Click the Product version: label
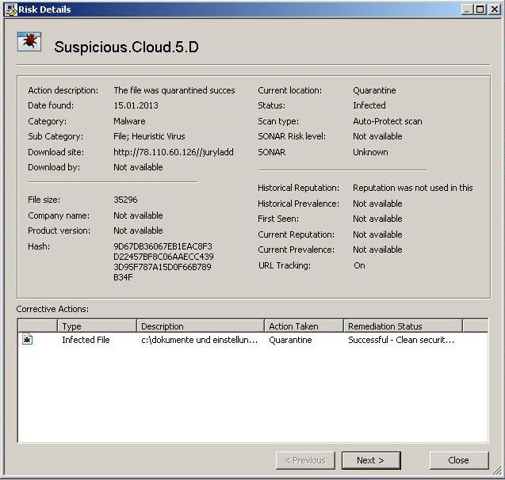 (59, 230)
